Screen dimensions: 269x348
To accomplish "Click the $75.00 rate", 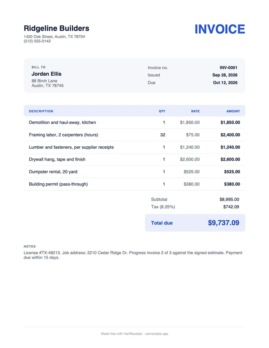I will (x=193, y=135).
